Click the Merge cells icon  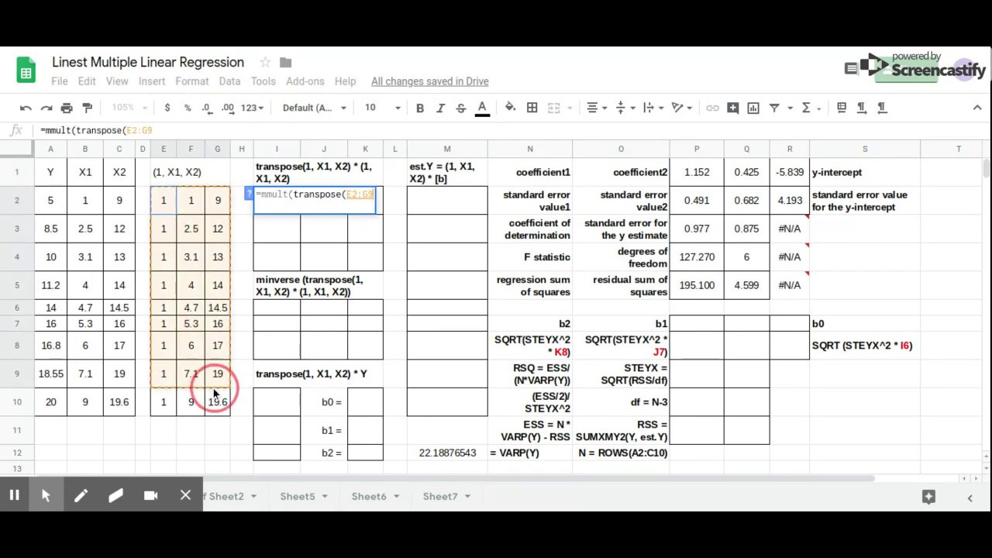pyautogui.click(x=553, y=108)
